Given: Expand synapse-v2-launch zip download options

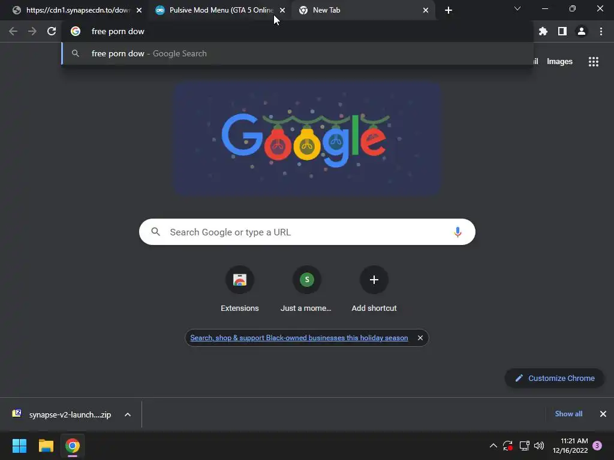Looking at the screenshot, I should pyautogui.click(x=128, y=414).
